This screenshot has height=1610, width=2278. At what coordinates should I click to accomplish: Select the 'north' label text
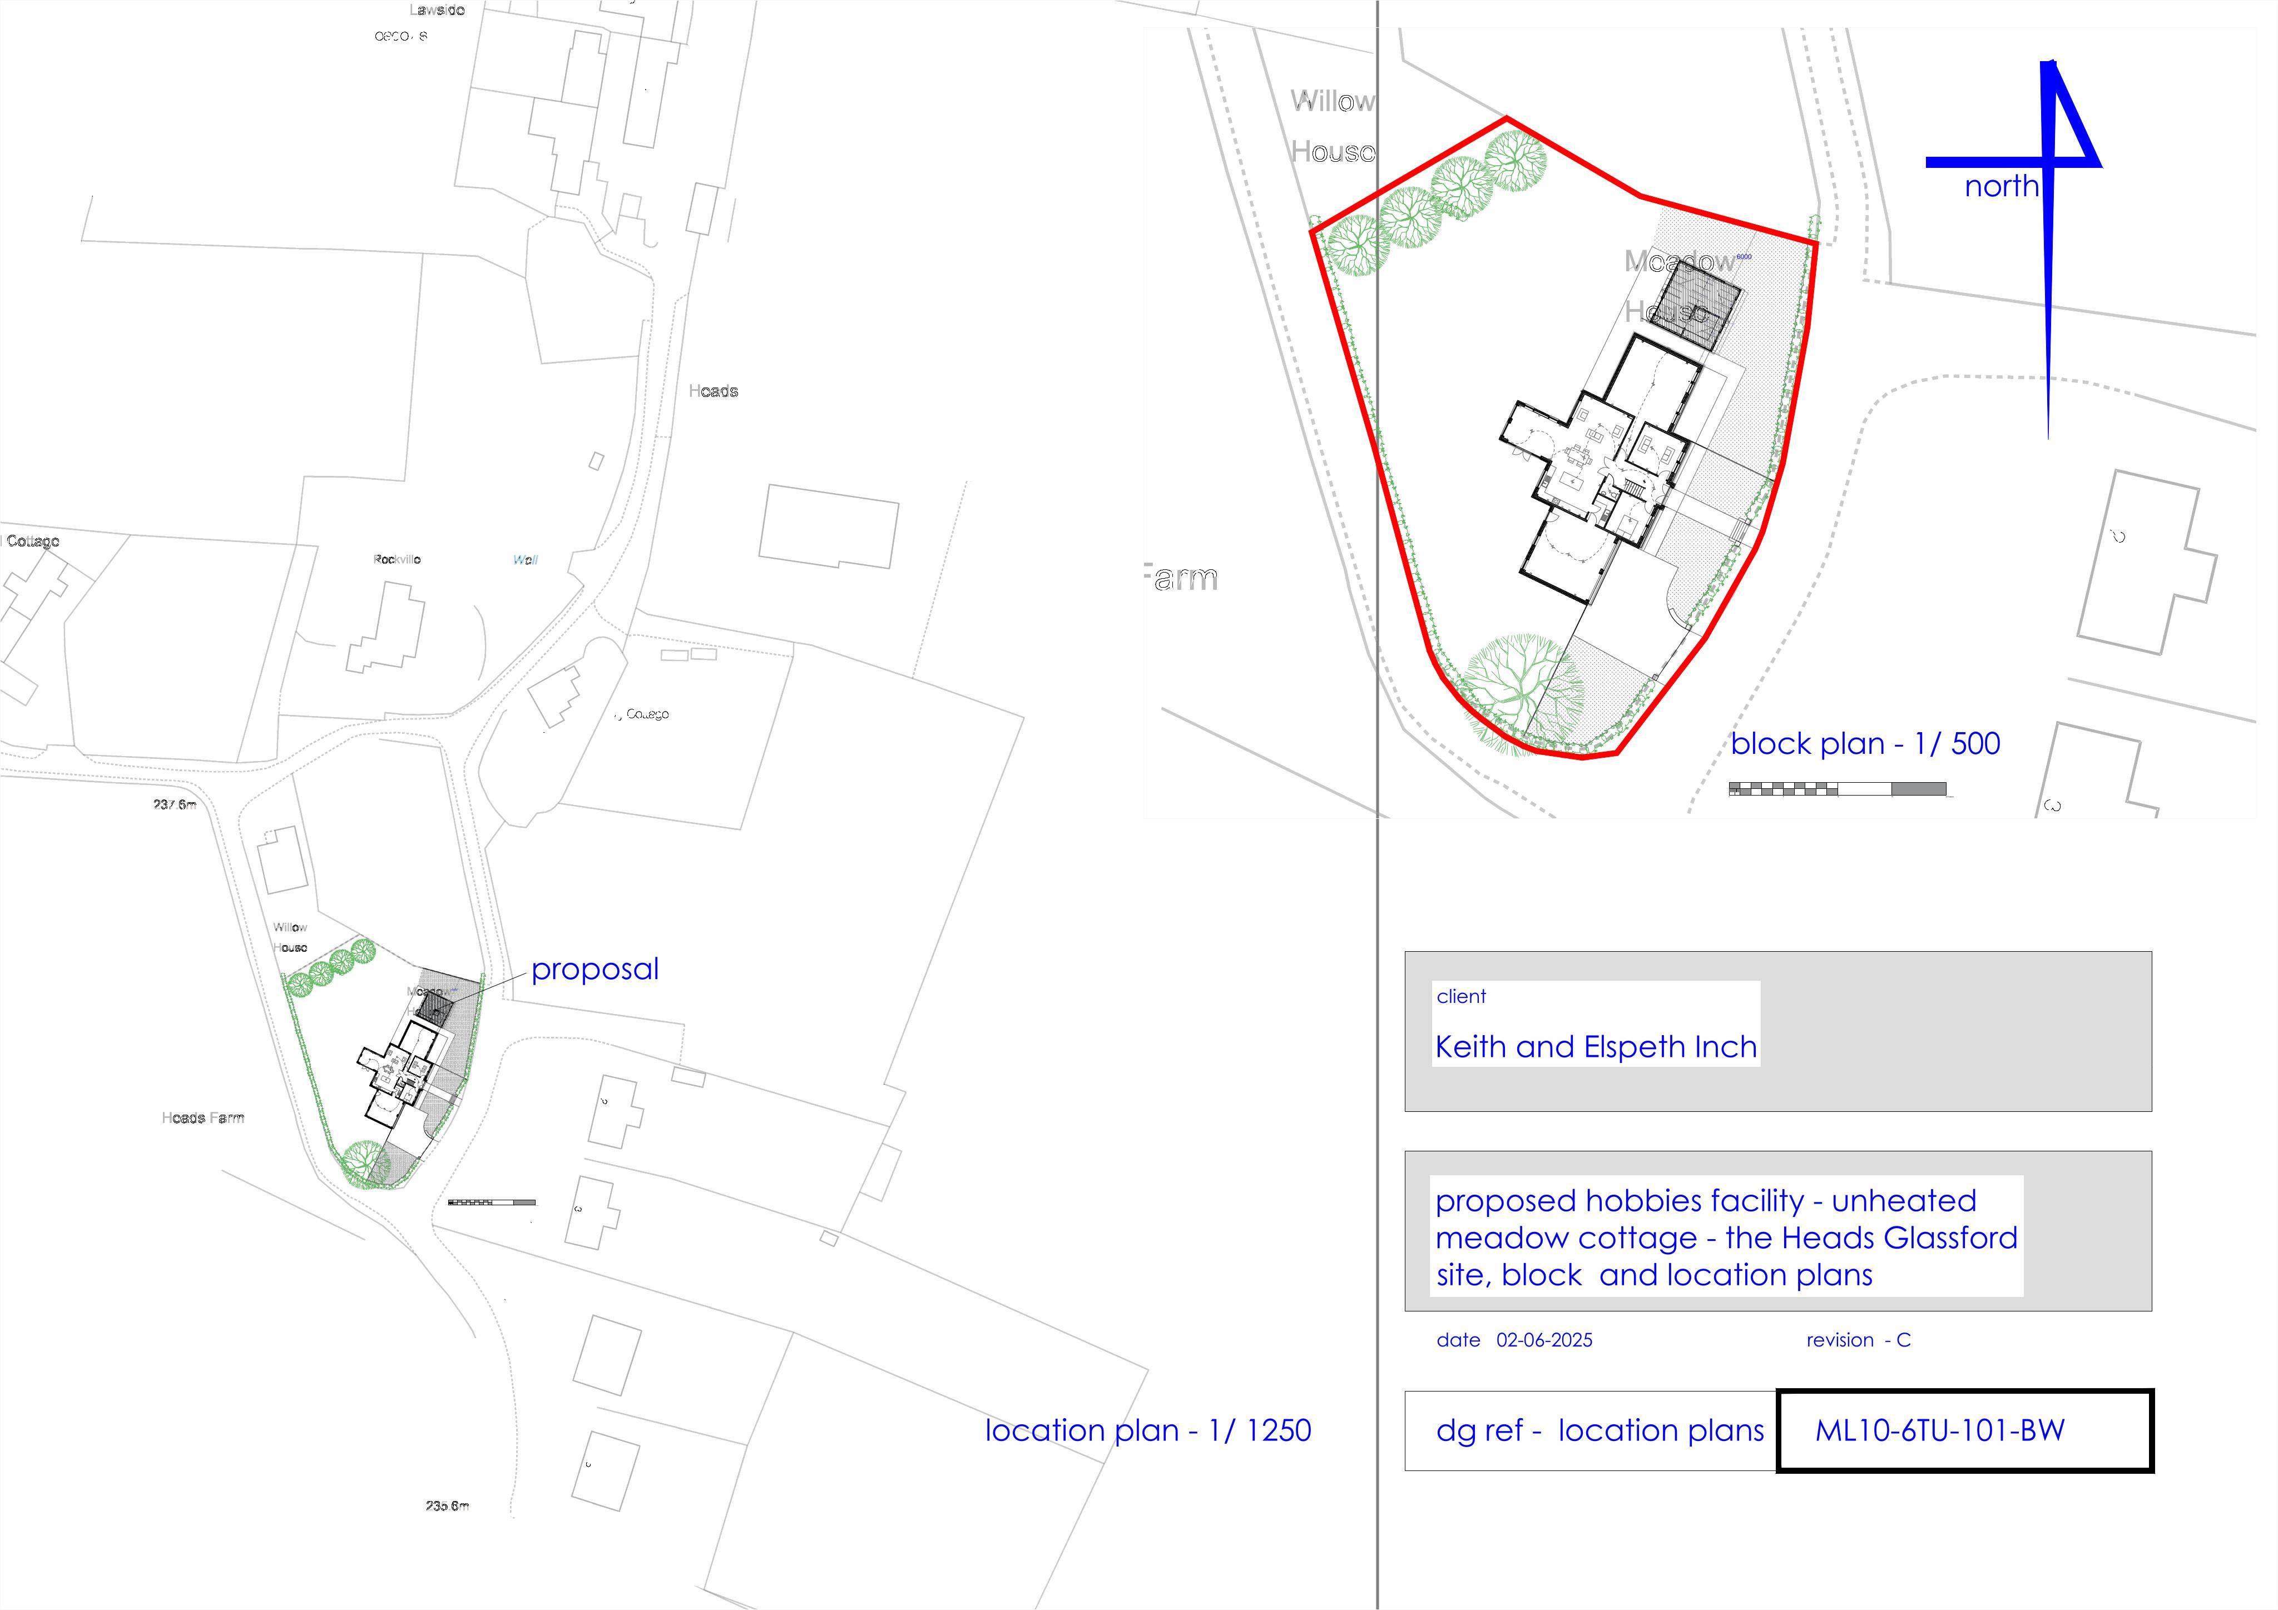[x=2001, y=186]
